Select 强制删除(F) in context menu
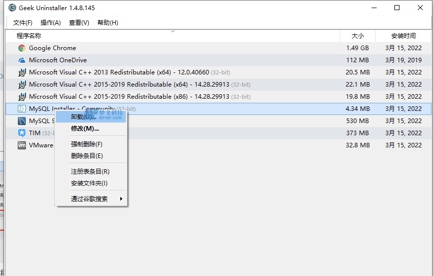Screen dimensions: 434x276 [x=91, y=144]
